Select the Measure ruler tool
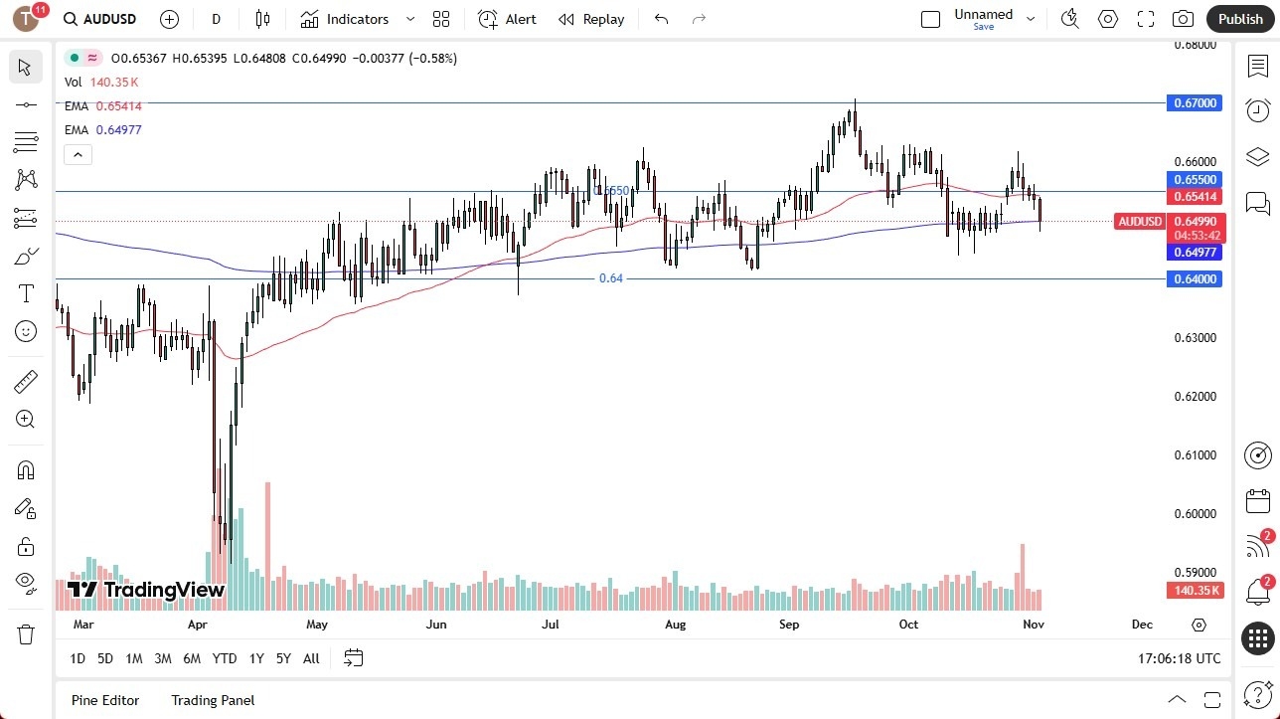The width and height of the screenshot is (1280, 719). click(25, 381)
